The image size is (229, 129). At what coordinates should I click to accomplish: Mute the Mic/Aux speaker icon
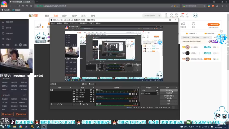pos(133,94)
